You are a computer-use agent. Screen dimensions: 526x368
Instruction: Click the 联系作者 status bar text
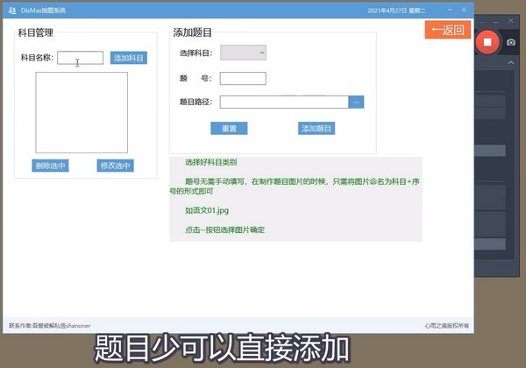click(x=50, y=325)
